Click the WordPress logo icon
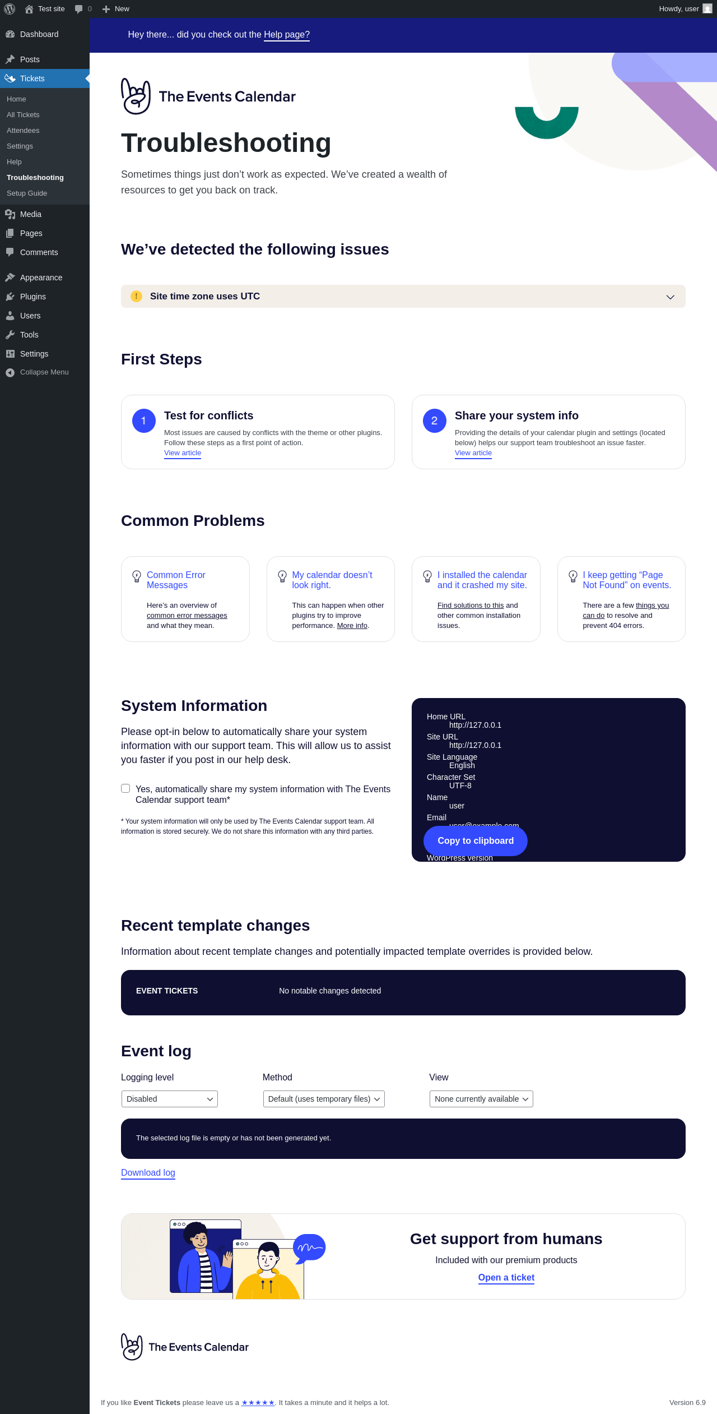Viewport: 717px width, 1414px height. [x=10, y=9]
